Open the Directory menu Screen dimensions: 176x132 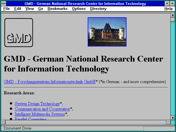tap(98, 9)
